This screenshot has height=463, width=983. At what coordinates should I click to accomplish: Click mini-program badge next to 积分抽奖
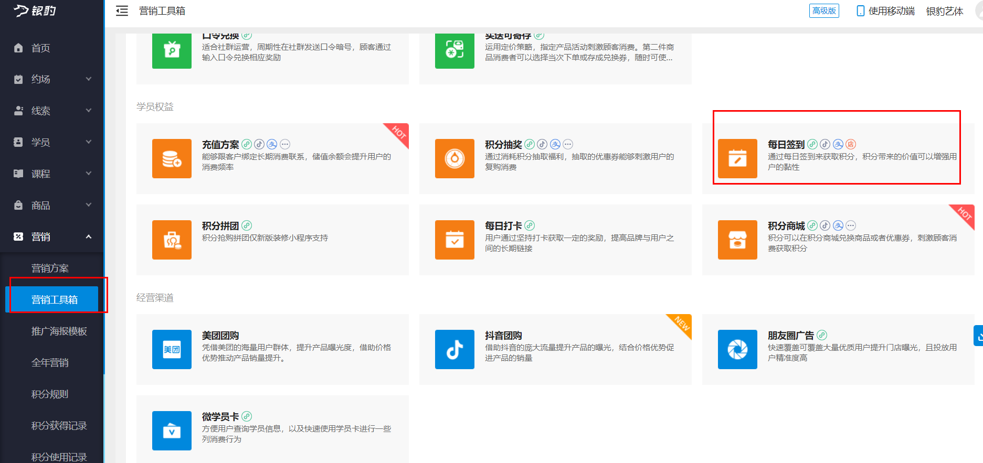[530, 144]
